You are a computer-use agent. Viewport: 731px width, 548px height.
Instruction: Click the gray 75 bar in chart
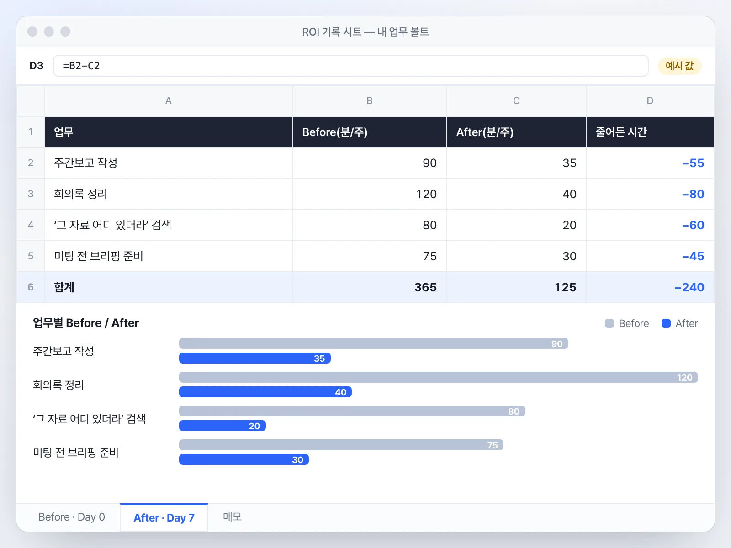[341, 445]
